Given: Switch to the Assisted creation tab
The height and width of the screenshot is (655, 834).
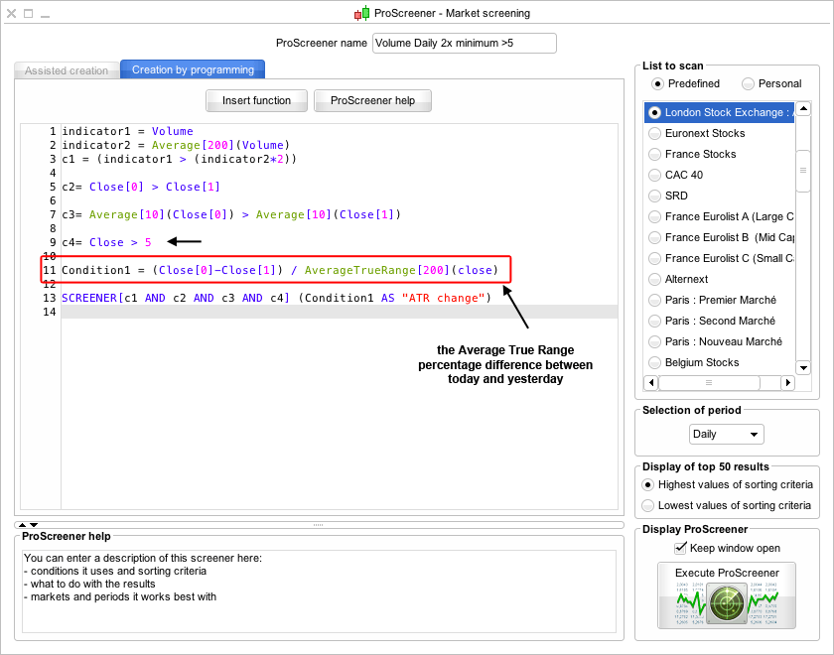Looking at the screenshot, I should pos(67,70).
